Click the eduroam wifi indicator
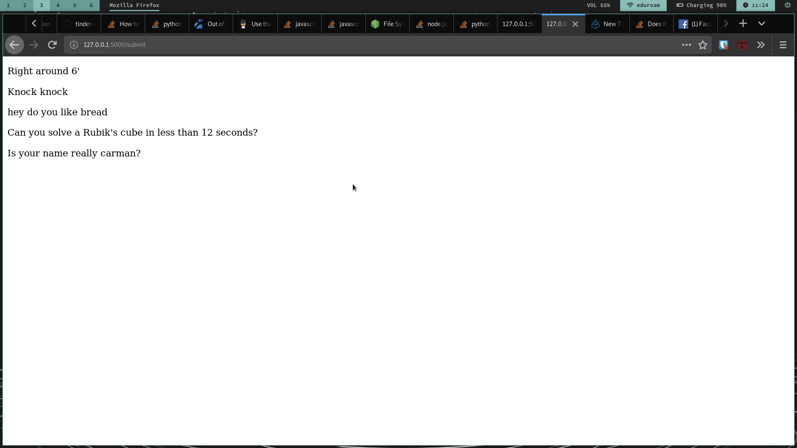The height and width of the screenshot is (448, 797). point(643,5)
